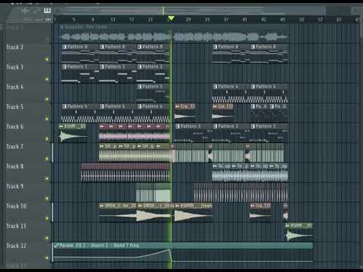Click bar 37 on the timeline ruler
This screenshot has width=363, height=272.
pos(226,20)
